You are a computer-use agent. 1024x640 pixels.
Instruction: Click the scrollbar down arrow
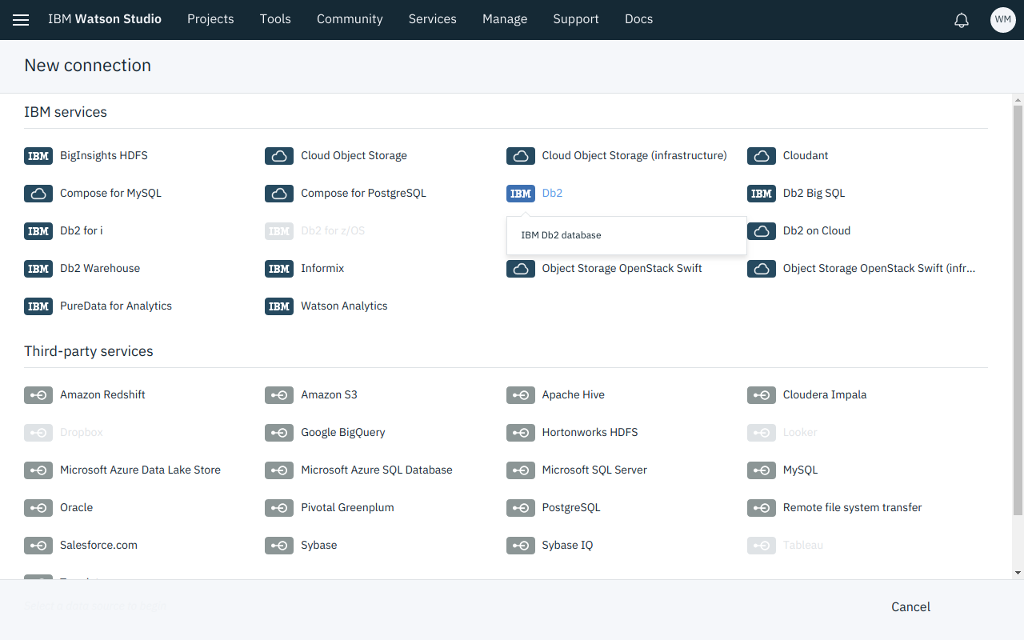1018,573
